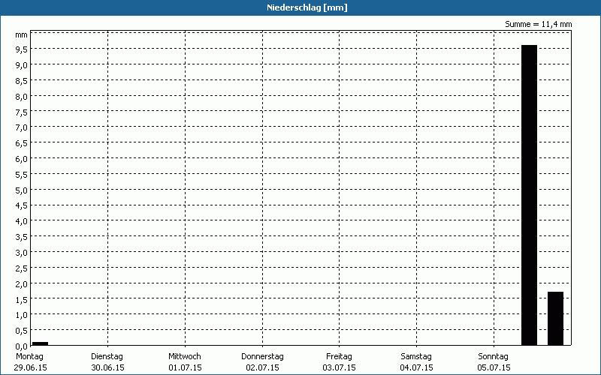Click the '8,0' y-axis value

pyautogui.click(x=22, y=97)
